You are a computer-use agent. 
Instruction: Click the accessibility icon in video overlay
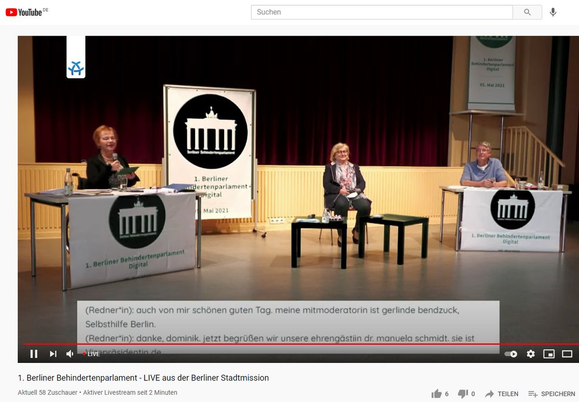pos(76,69)
